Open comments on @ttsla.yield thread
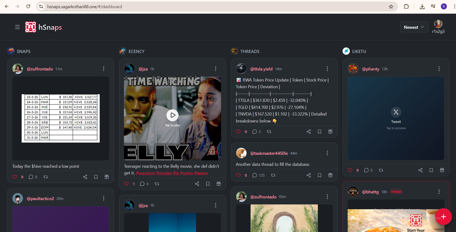 (x=254, y=131)
